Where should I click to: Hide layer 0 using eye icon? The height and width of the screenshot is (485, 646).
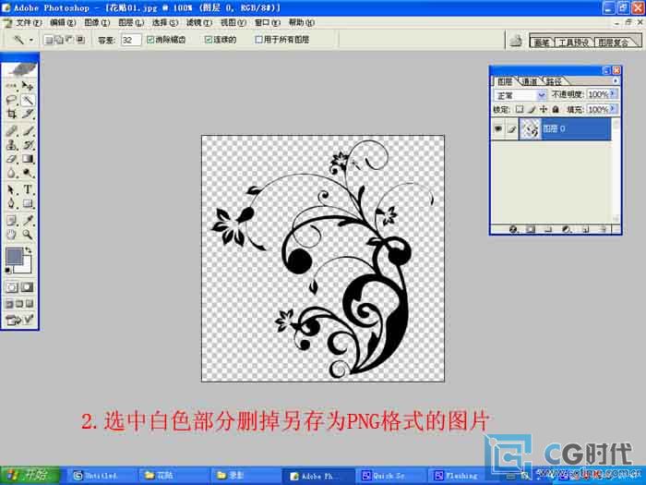coord(498,128)
